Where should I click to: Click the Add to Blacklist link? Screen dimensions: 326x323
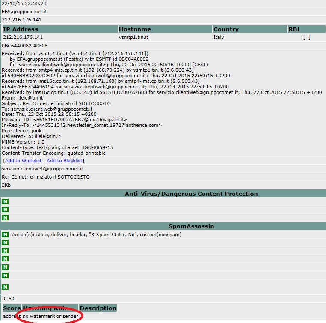tap(65, 161)
